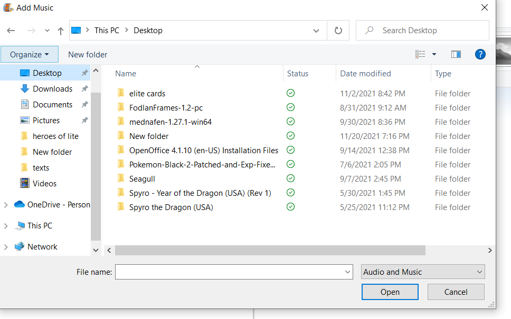
Task: Open the address bar history dropdown
Action: point(316,31)
